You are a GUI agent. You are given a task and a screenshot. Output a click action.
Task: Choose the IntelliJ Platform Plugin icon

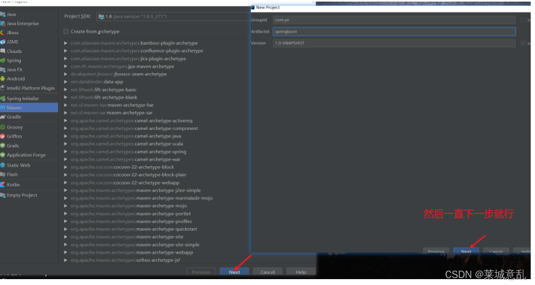[3, 88]
